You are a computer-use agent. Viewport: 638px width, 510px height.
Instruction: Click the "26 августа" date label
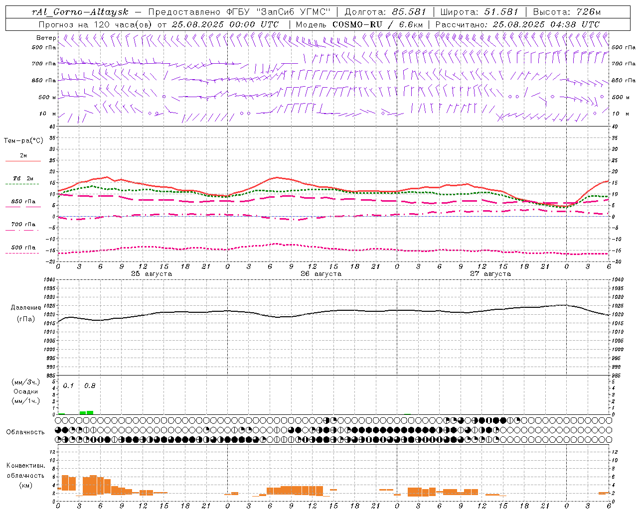321,274
